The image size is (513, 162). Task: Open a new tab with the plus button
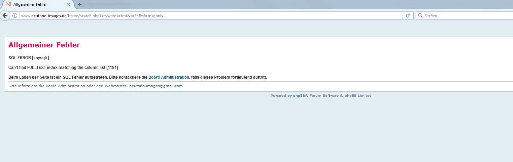click(x=80, y=4)
